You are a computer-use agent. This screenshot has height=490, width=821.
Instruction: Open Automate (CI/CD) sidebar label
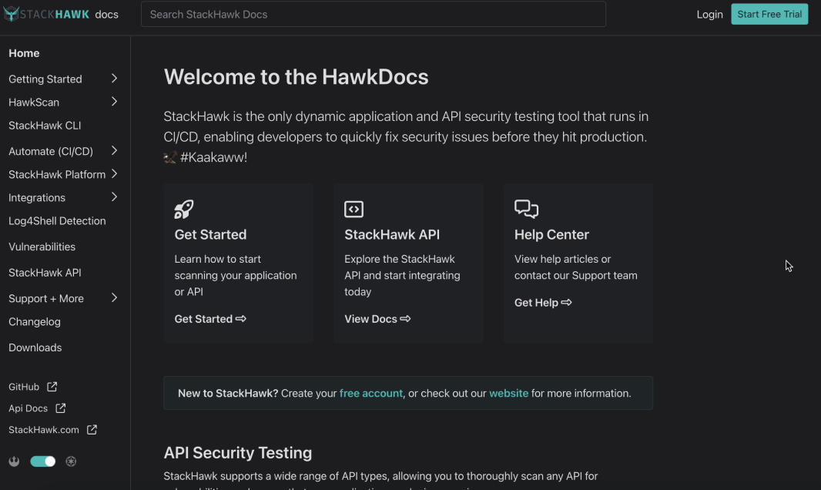coord(51,151)
